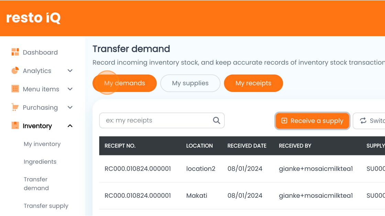Open Transfer supply sidebar link
385x216 pixels.
pyautogui.click(x=46, y=206)
